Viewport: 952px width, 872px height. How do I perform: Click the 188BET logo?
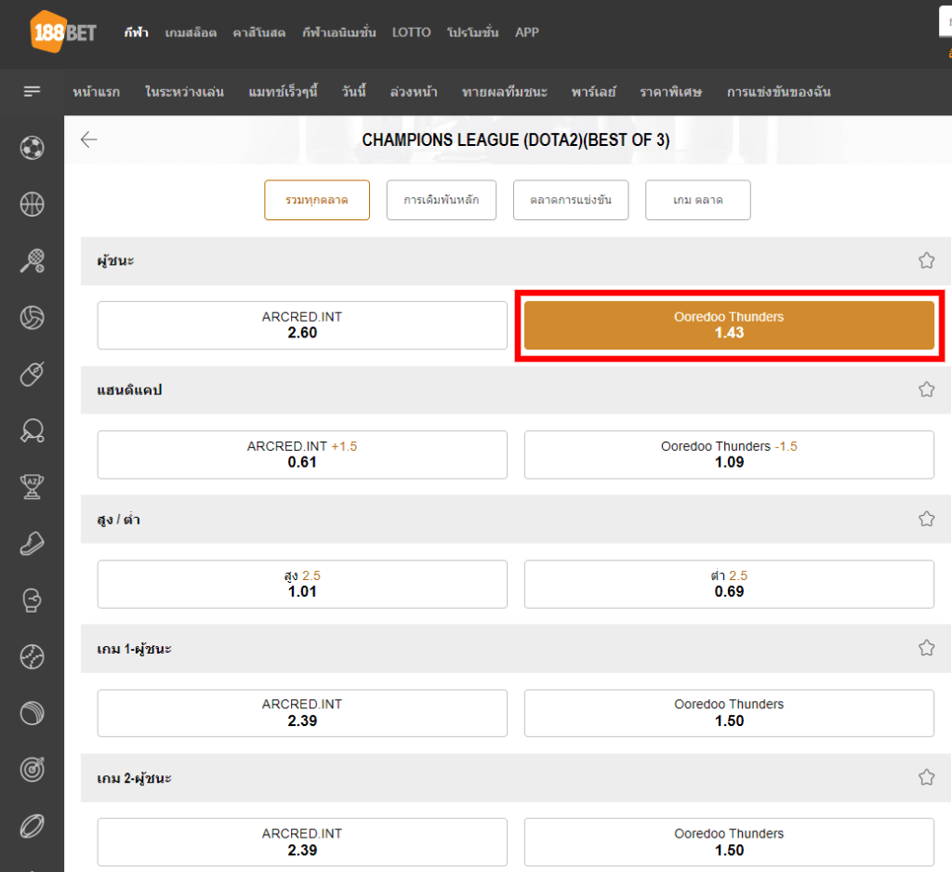(63, 32)
